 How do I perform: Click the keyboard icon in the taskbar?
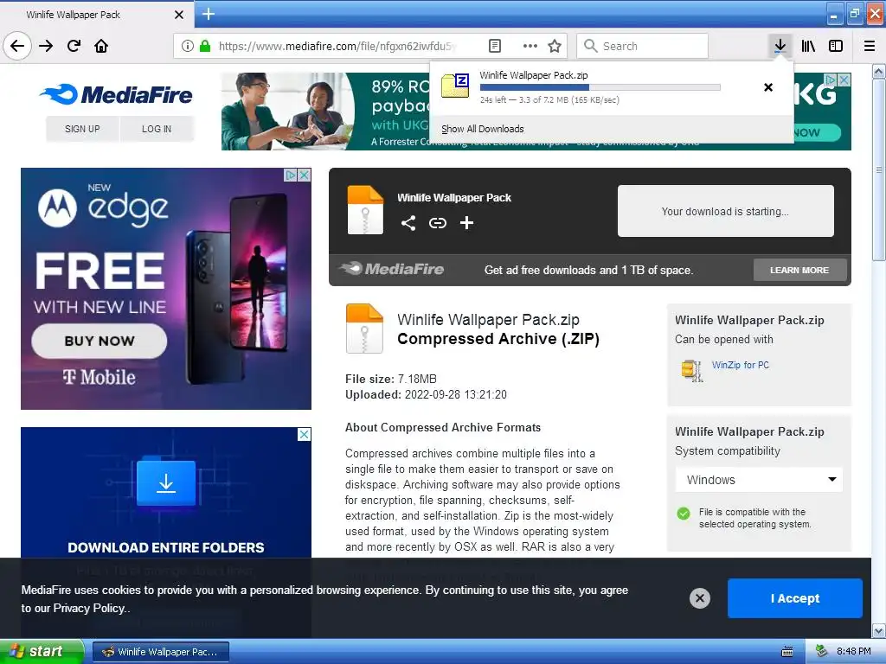click(x=787, y=652)
